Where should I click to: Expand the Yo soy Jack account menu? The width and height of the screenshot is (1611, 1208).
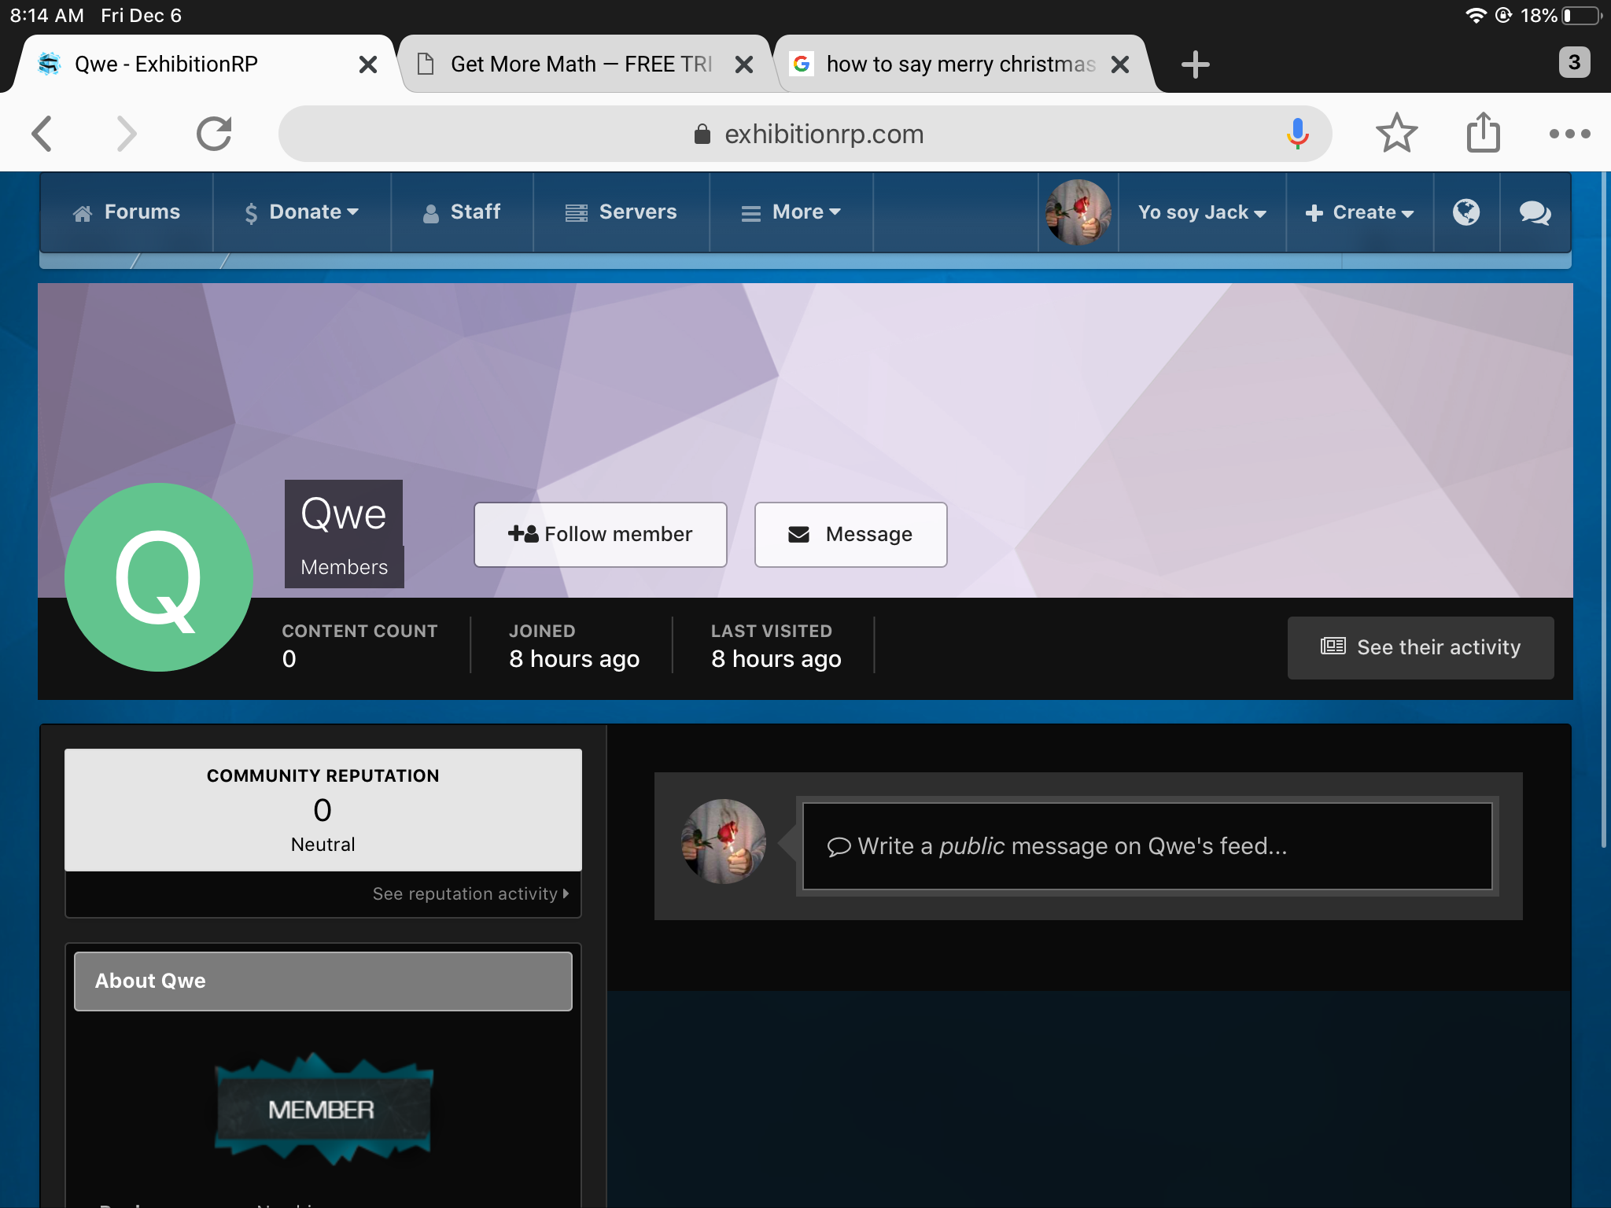[x=1202, y=212]
